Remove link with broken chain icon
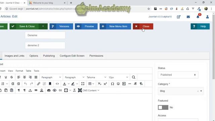Screen dimensions: 215x121 click(44, 84)
